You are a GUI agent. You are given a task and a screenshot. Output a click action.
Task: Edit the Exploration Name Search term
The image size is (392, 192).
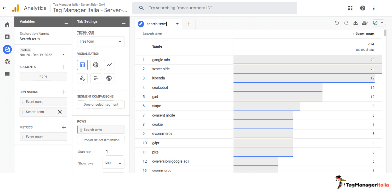[x=29, y=39]
